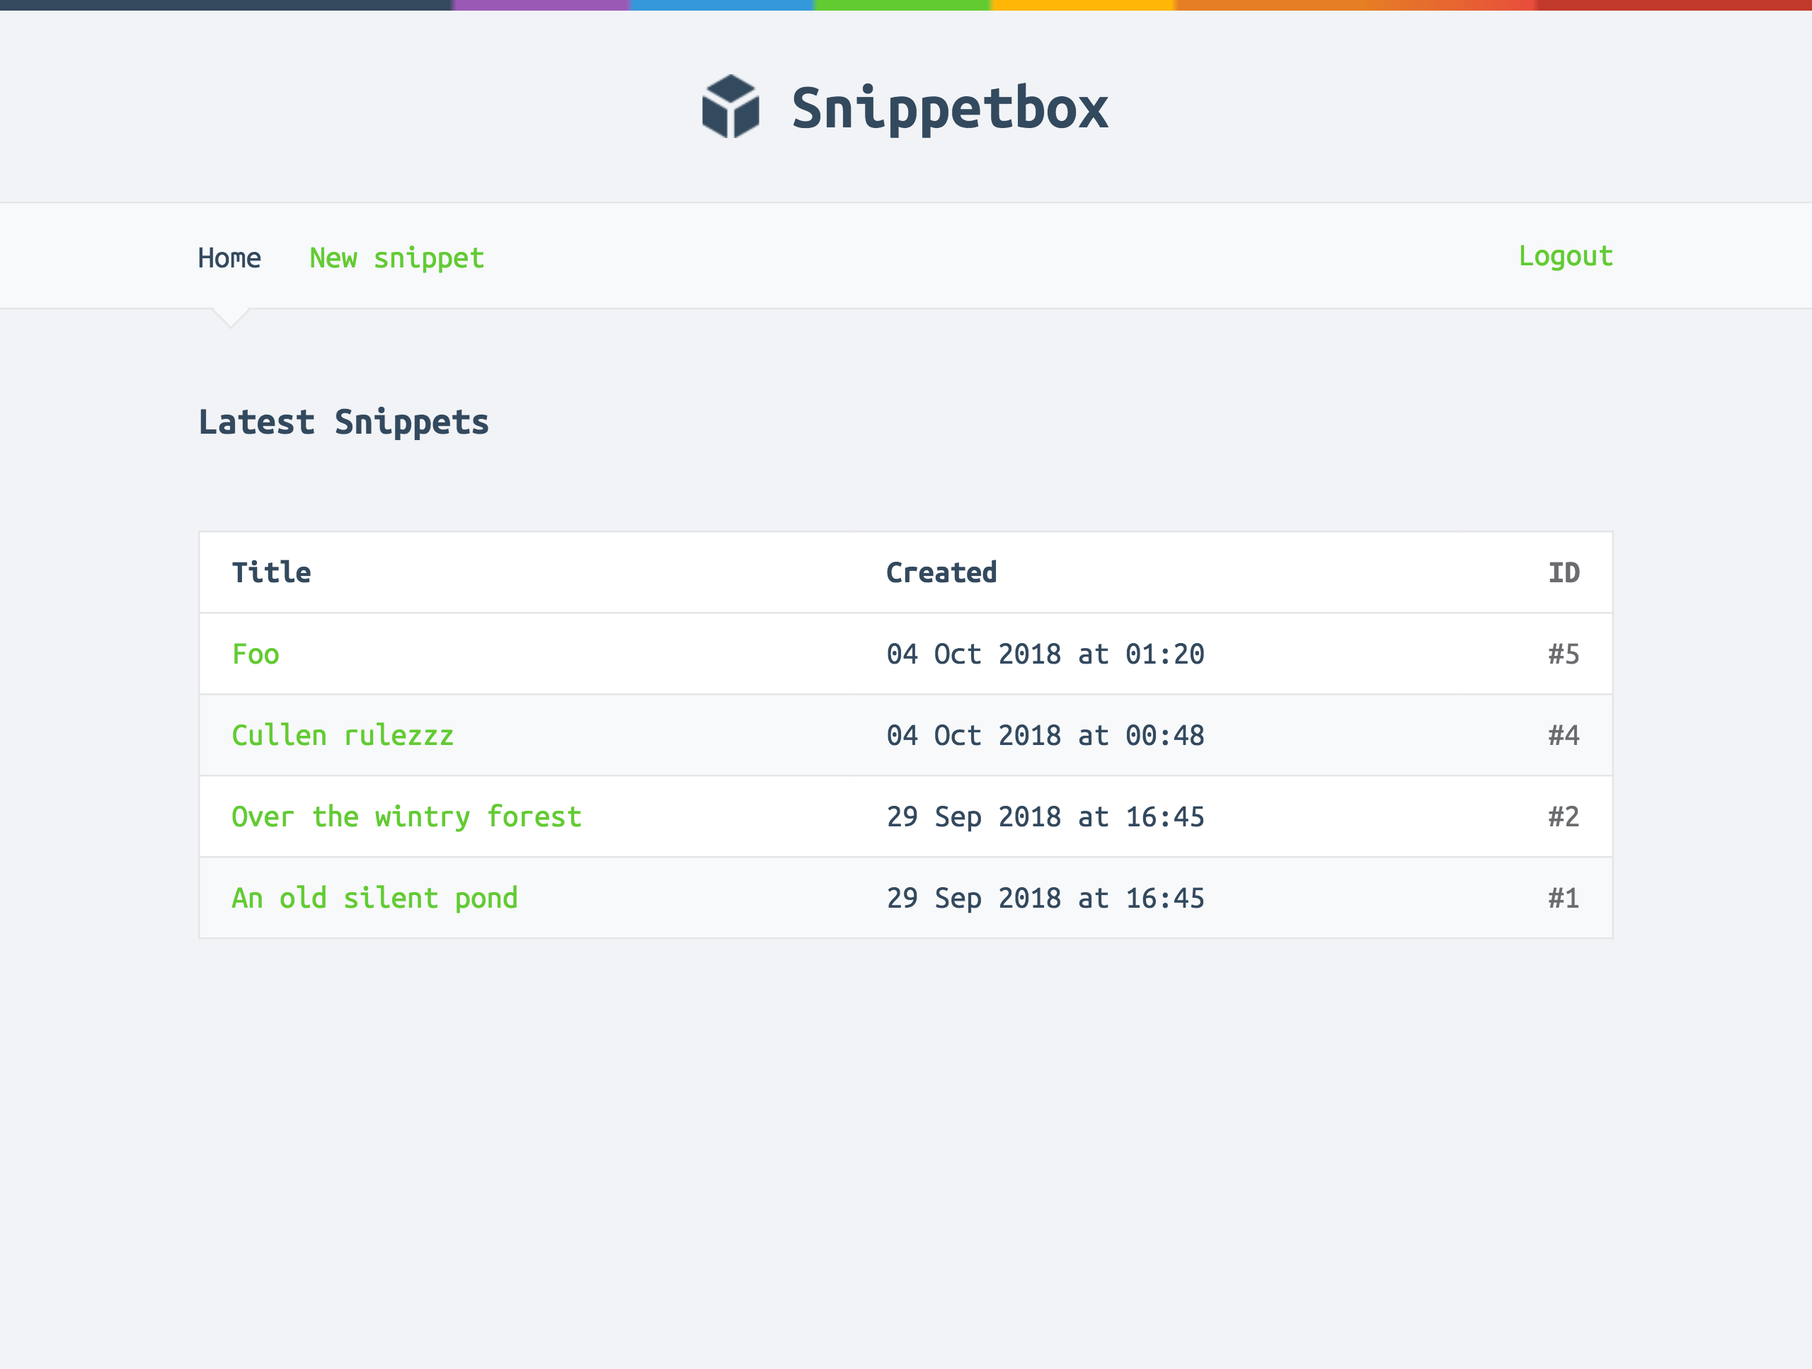Click the Title column header
Screen dimensions: 1812x1369
tap(271, 572)
